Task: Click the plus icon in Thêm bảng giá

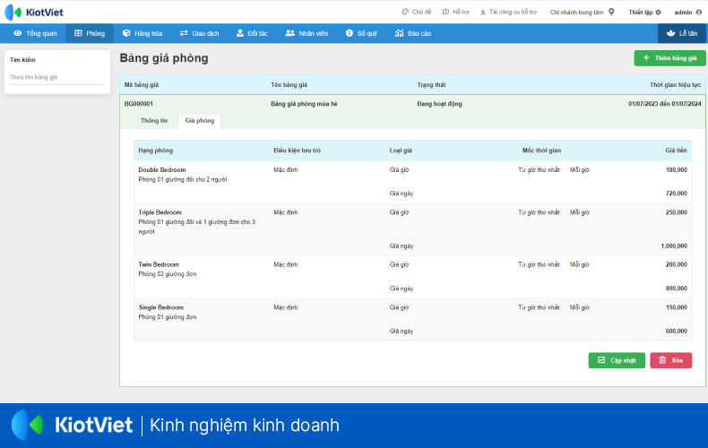Action: click(646, 58)
